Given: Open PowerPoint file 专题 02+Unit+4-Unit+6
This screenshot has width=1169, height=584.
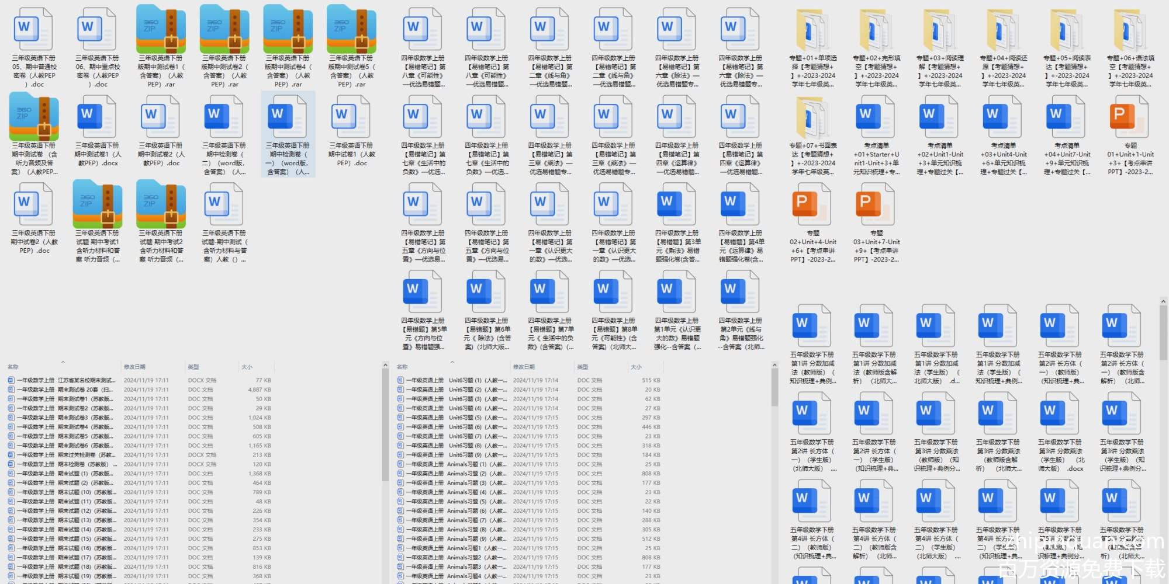Looking at the screenshot, I should (812, 206).
